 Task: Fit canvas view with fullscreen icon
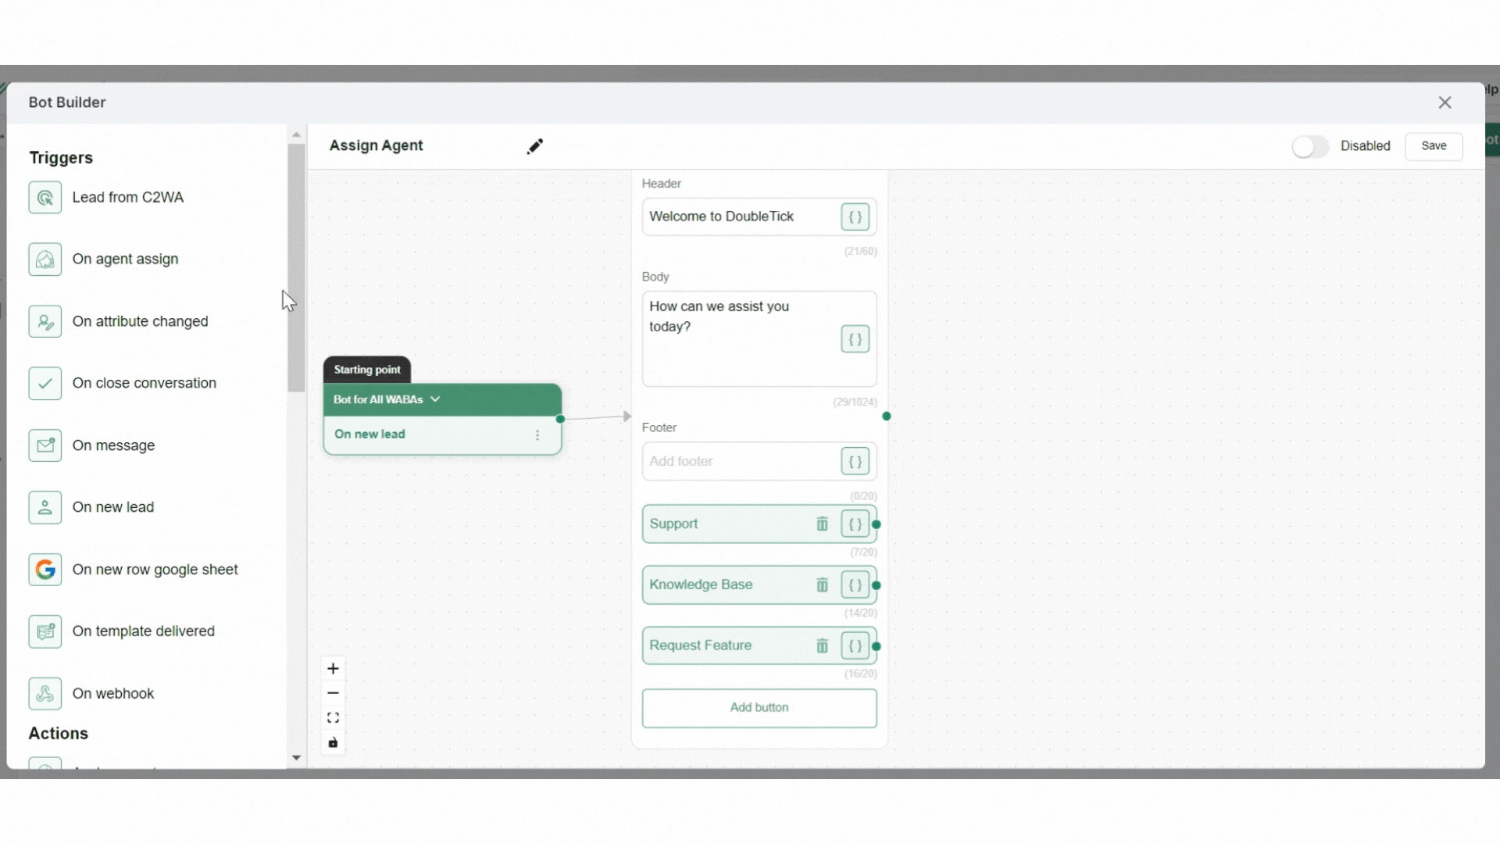(333, 718)
